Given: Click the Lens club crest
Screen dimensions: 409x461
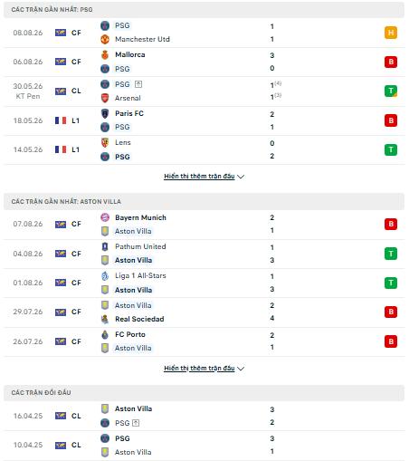Looking at the screenshot, I should 105,142.
